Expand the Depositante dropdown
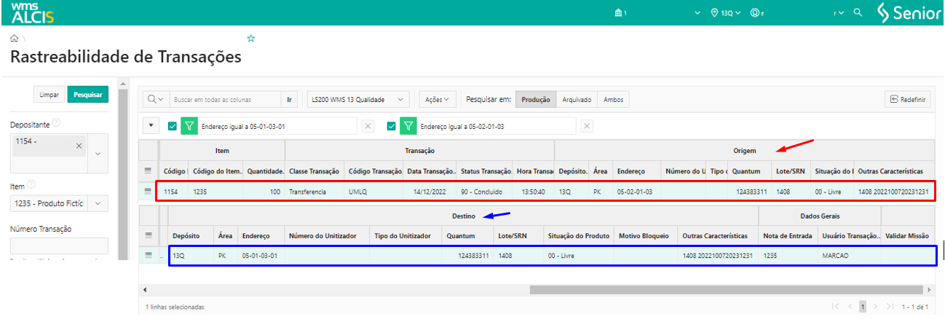 coord(98,154)
